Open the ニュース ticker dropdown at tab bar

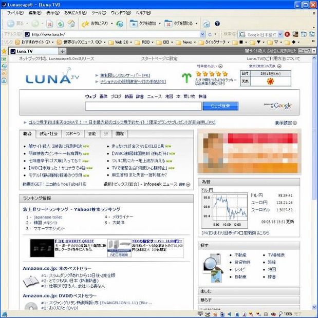coord(314,51)
